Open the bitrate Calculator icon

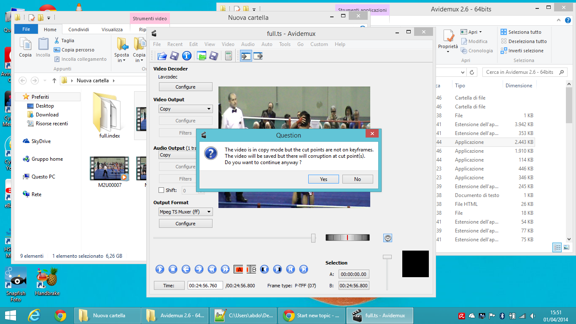click(x=229, y=56)
